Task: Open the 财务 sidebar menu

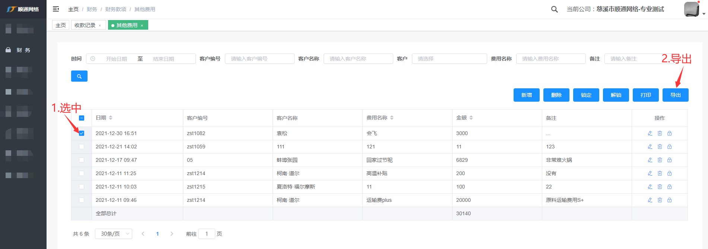Action: point(23,50)
